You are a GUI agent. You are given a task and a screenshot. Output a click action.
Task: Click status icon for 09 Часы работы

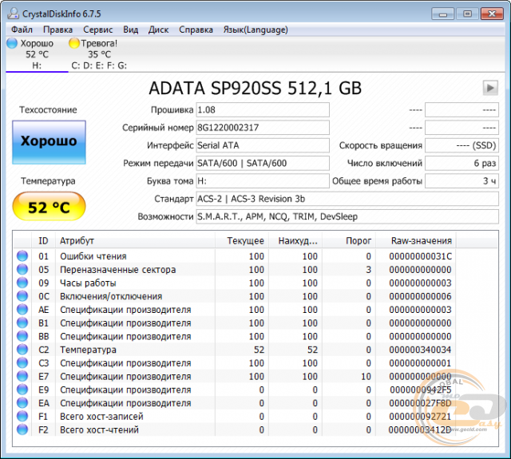pyautogui.click(x=22, y=283)
